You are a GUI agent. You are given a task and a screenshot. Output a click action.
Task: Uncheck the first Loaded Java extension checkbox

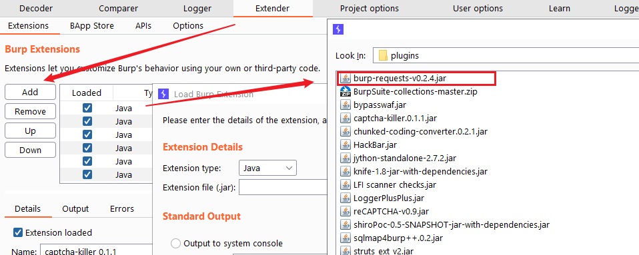pos(87,108)
